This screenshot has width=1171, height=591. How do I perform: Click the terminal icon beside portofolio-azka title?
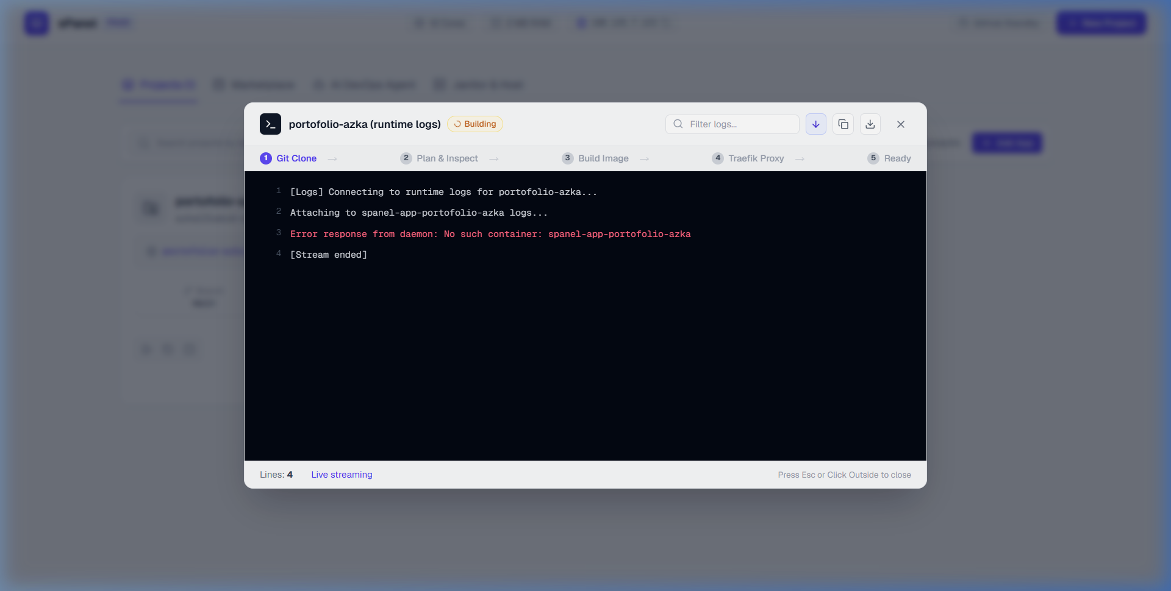pyautogui.click(x=270, y=124)
